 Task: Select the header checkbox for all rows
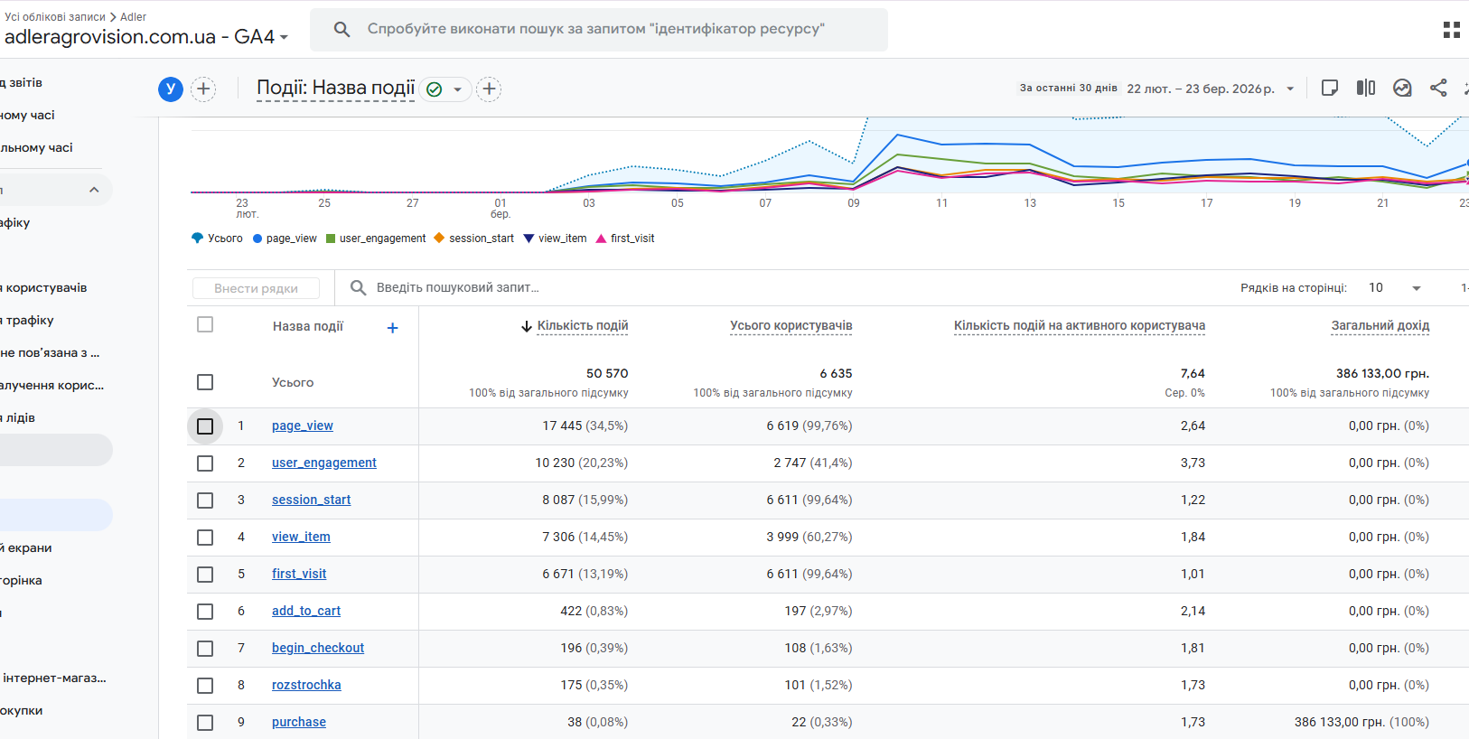pos(205,324)
